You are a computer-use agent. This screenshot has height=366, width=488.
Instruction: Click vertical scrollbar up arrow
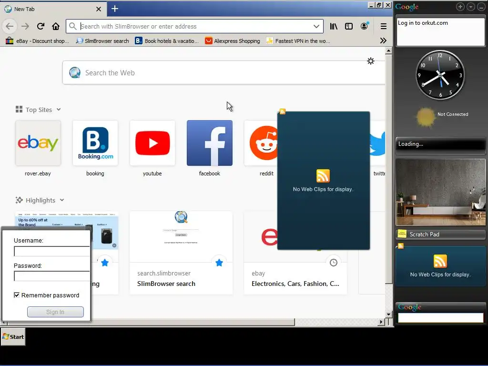pyautogui.click(x=388, y=51)
